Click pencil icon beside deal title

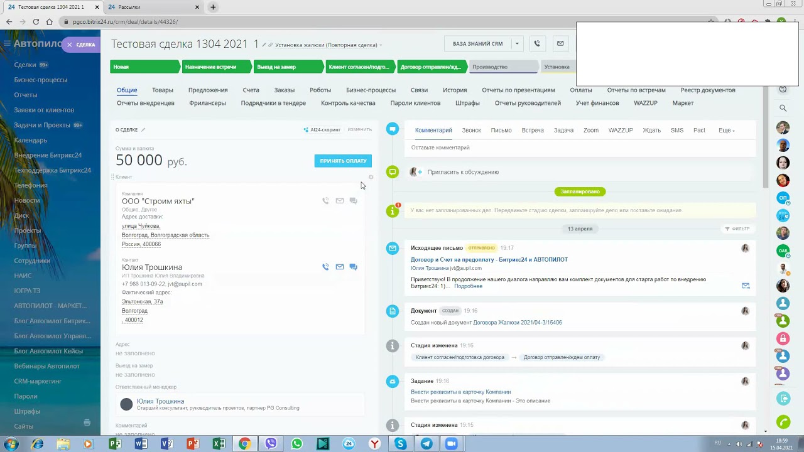264,45
